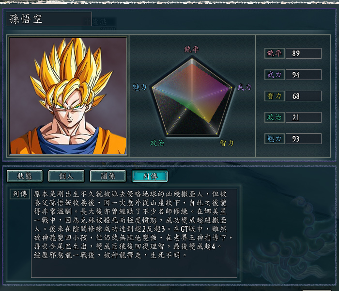Click the 智力 stat label in the stats list
The height and width of the screenshot is (291, 339).
[x=275, y=96]
